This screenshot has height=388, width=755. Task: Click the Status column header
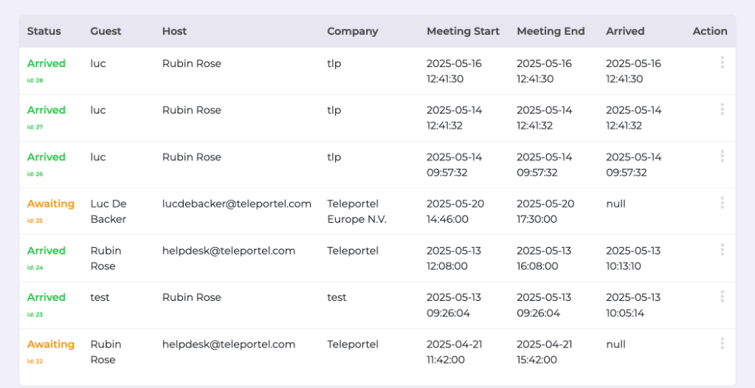point(44,31)
